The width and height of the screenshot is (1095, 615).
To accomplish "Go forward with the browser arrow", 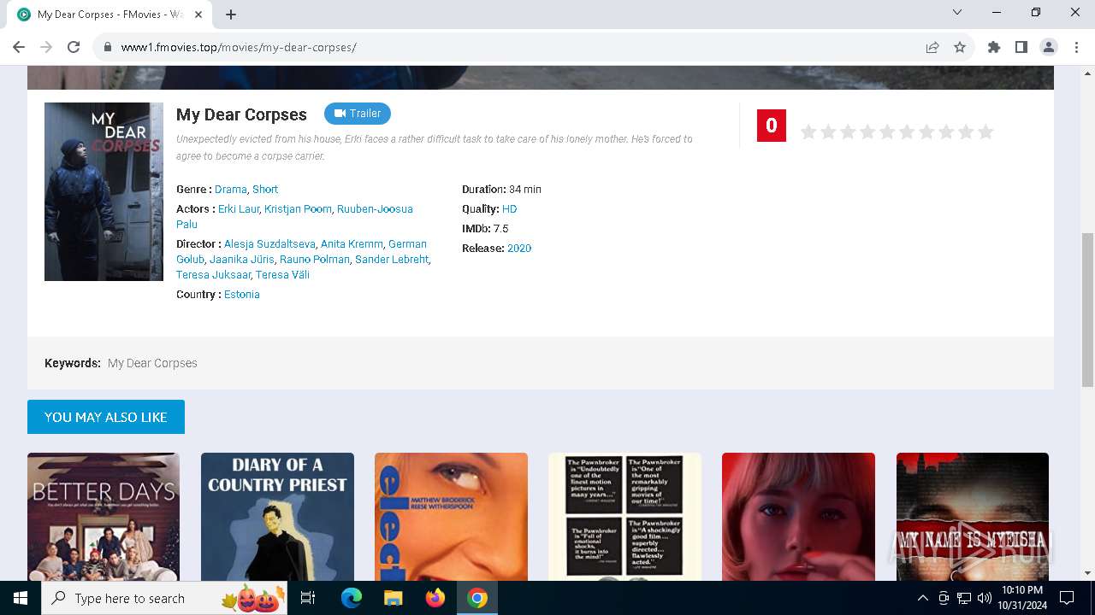I will (x=46, y=47).
